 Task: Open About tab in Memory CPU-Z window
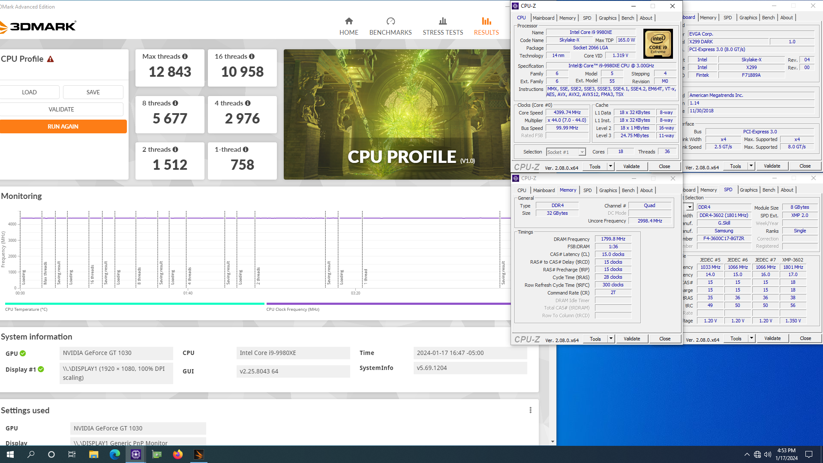(x=646, y=190)
